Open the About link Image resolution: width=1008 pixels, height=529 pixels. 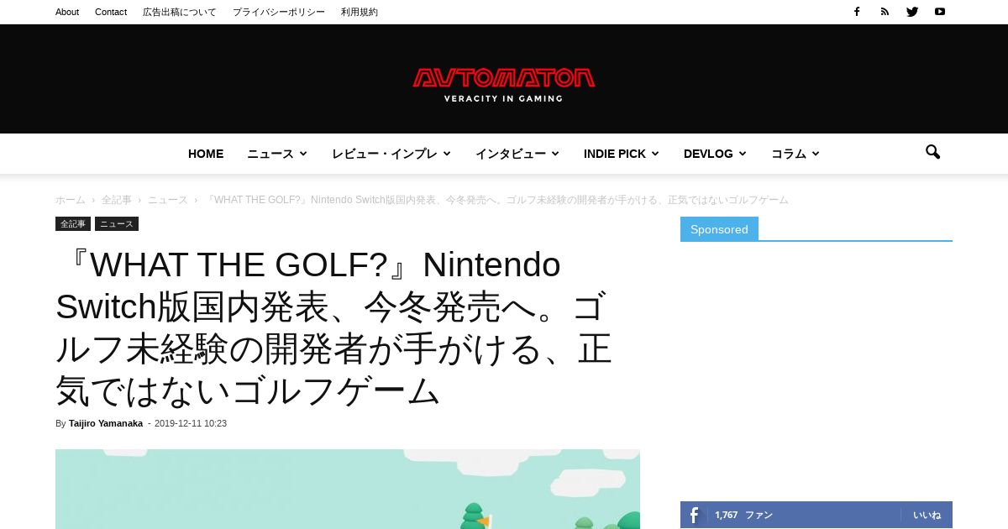(67, 12)
